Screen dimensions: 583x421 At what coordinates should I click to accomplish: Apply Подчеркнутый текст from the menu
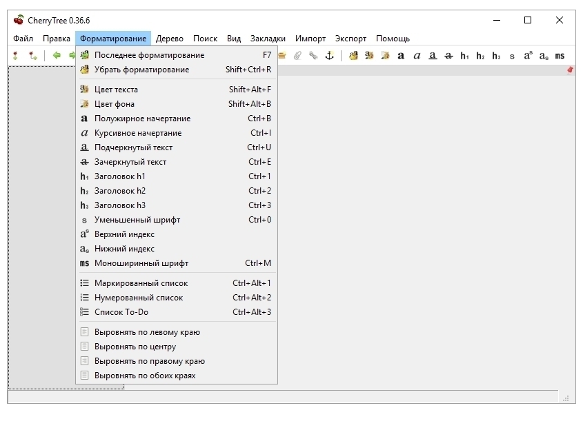tap(176, 147)
